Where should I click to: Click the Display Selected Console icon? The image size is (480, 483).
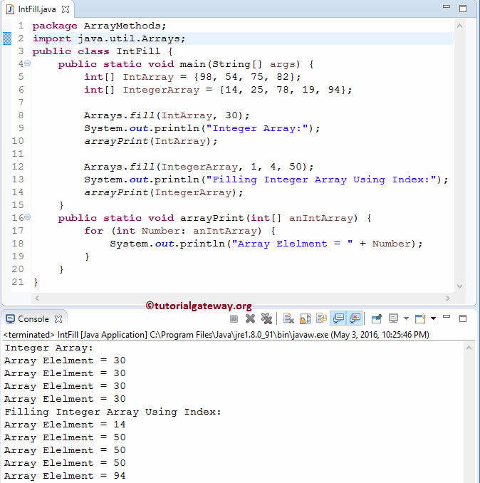pos(393,318)
